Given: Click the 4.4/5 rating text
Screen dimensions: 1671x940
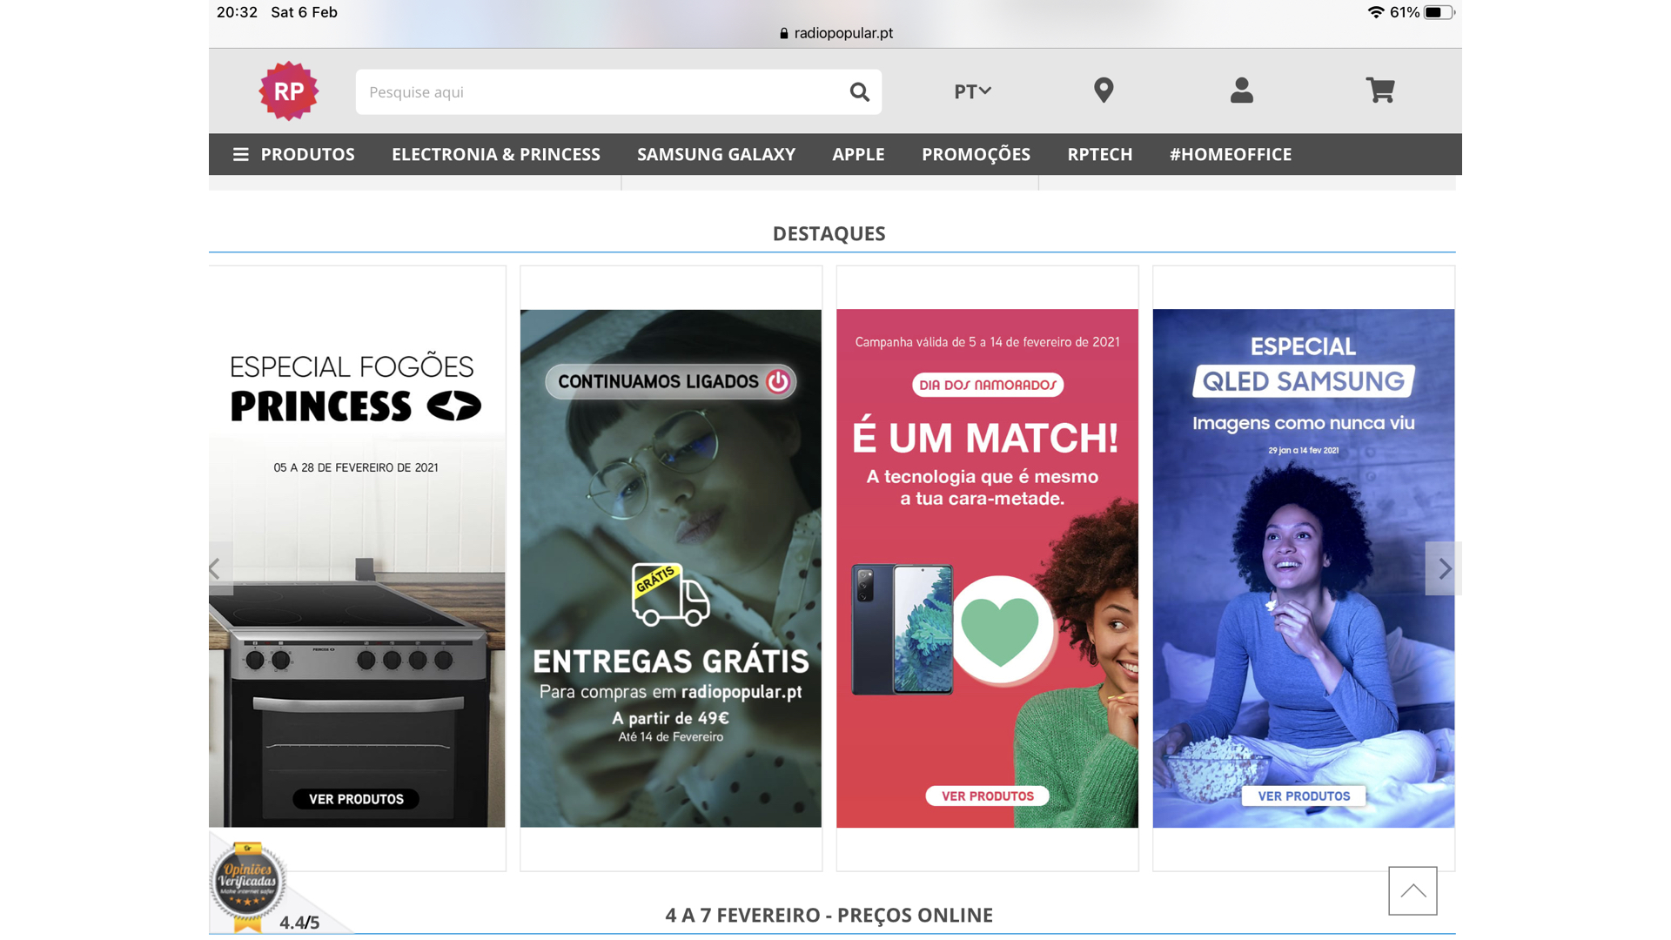Looking at the screenshot, I should [299, 923].
